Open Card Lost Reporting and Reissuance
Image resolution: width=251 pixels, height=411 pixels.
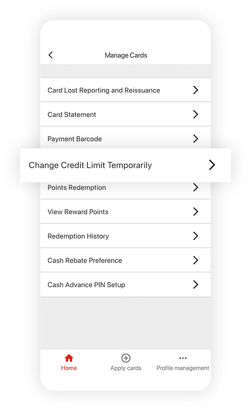point(125,90)
